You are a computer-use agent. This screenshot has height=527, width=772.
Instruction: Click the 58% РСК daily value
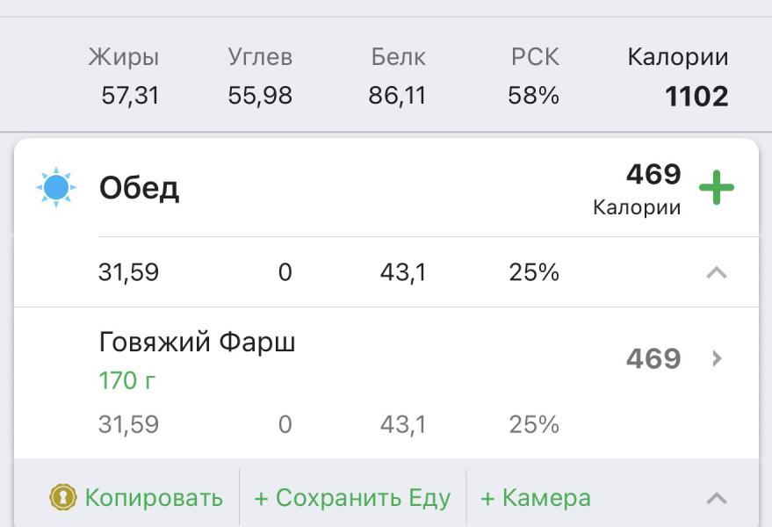point(533,96)
